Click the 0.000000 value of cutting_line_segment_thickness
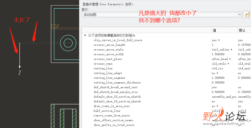The height and width of the screenshot is (128, 251). [218, 82]
